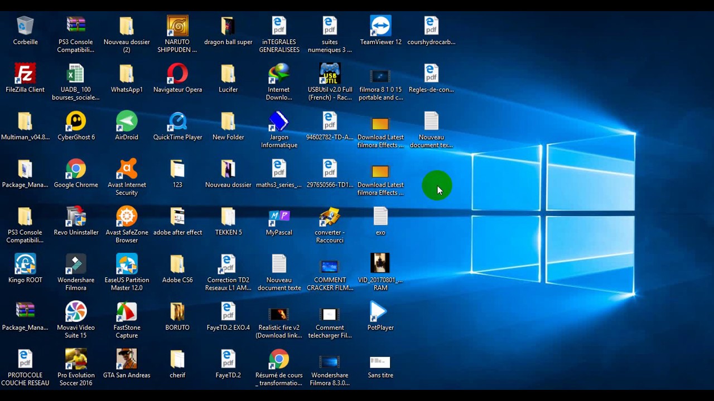This screenshot has height=401, width=714.
Task: Launch PotPlayer
Action: (380, 312)
